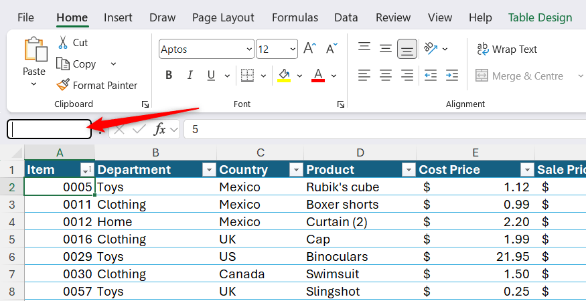The image size is (586, 301).
Task: Open the Table Design tab
Action: [540, 17]
